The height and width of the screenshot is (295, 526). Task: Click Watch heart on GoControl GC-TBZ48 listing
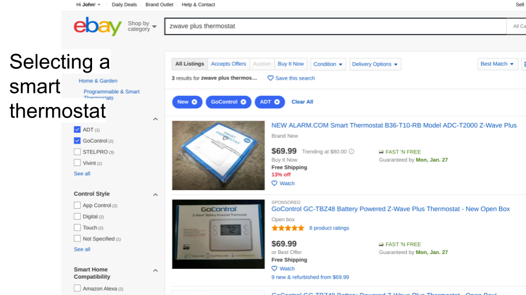[x=275, y=269]
